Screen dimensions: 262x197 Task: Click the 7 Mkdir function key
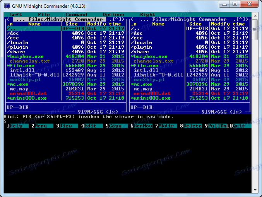[x=166, y=126]
